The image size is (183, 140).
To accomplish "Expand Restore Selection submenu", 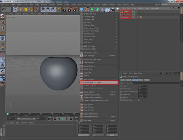I will (100, 49).
